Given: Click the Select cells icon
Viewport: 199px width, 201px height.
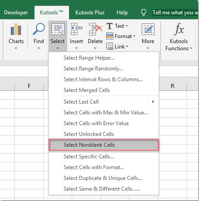Looking at the screenshot, I should click(x=58, y=29).
